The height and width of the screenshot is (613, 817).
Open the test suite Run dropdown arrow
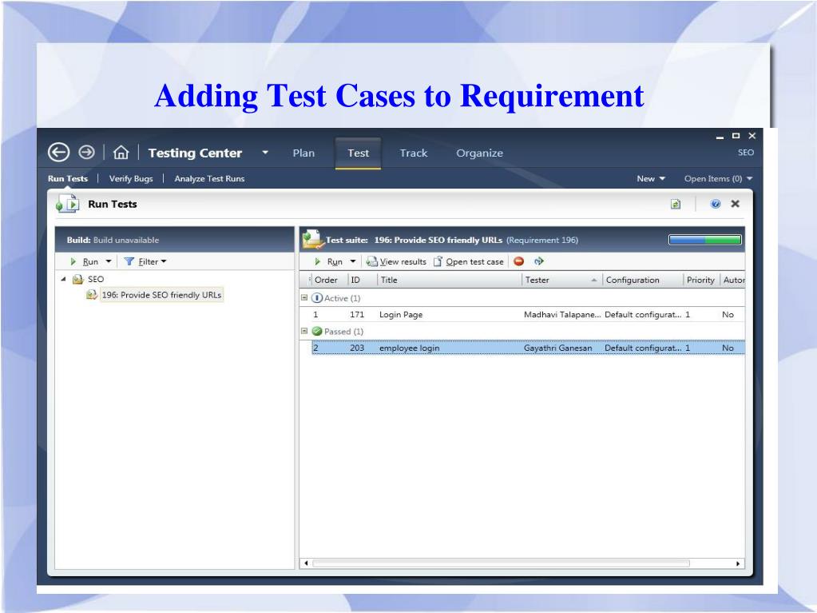[x=353, y=261]
